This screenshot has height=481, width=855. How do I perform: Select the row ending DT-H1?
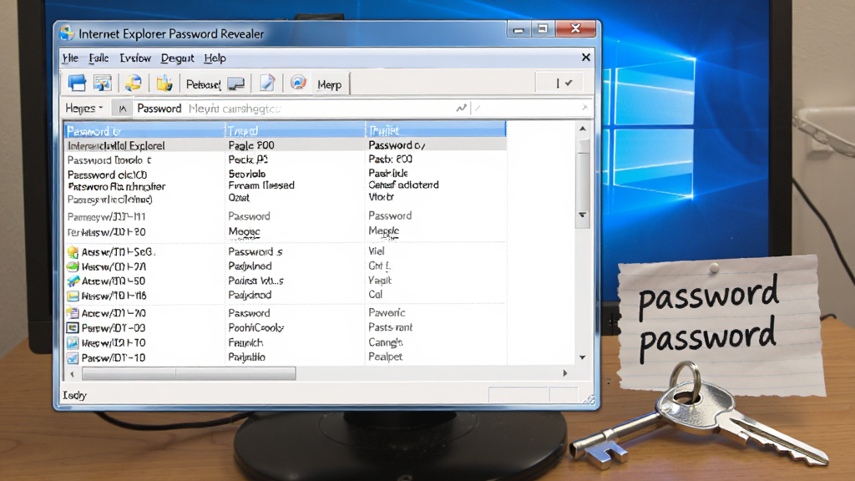tap(286, 216)
